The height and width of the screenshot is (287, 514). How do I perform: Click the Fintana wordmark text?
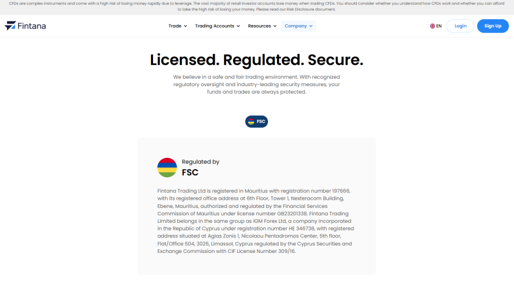[x=32, y=26]
